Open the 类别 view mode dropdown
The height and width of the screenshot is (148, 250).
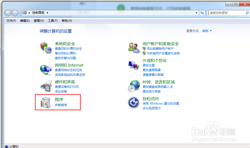[x=206, y=31]
